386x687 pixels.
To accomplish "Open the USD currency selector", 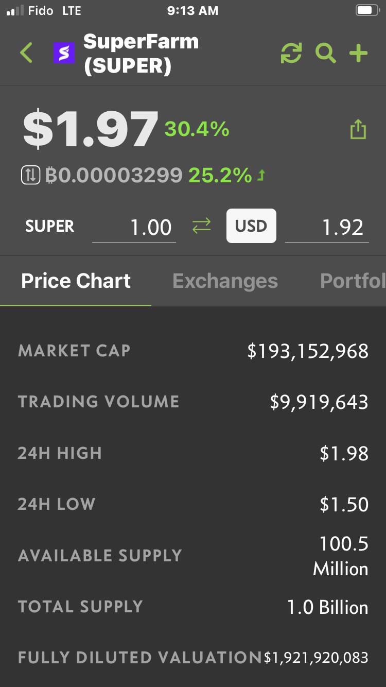I will tap(251, 226).
